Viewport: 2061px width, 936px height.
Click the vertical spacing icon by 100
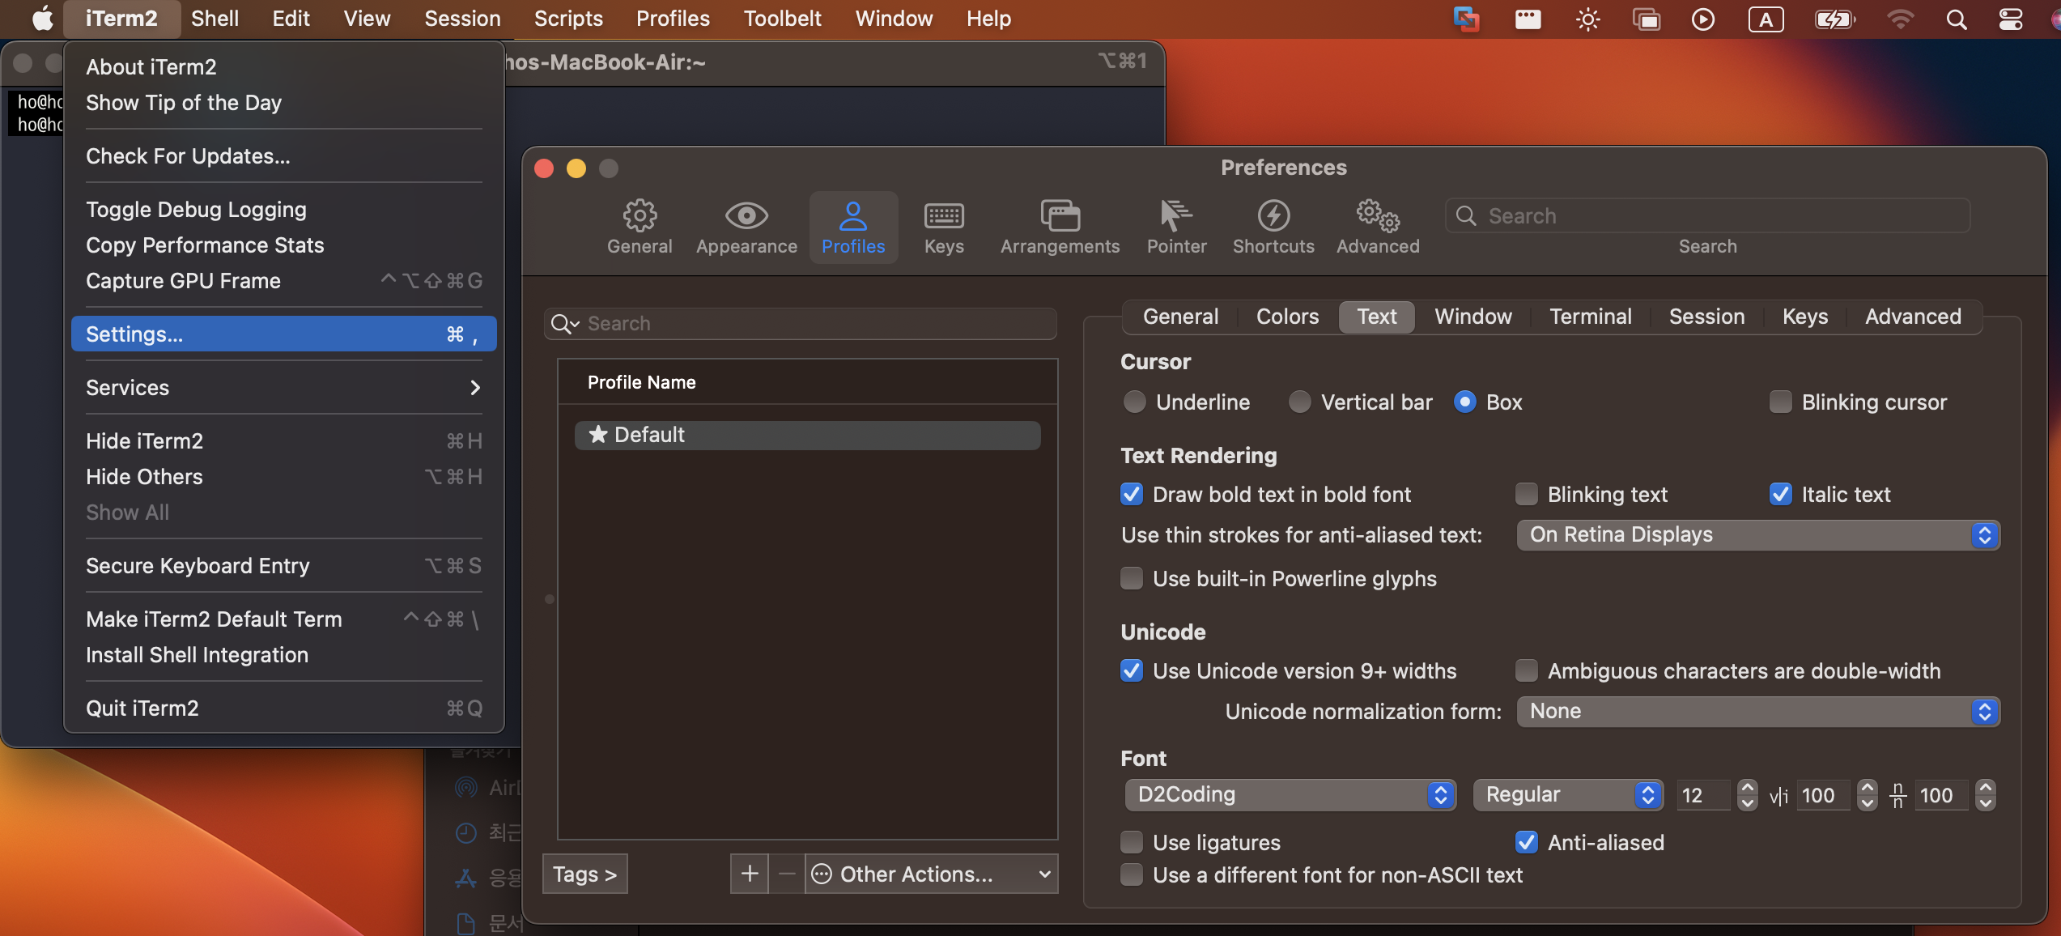point(1897,796)
